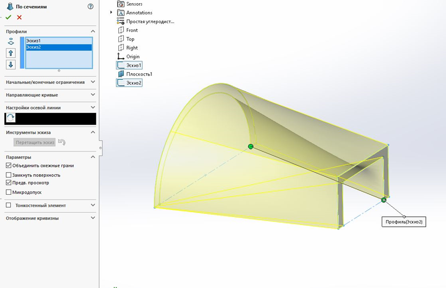Click the Плоскость1 plane icon
Screen dimensions: 446x288
pos(121,74)
